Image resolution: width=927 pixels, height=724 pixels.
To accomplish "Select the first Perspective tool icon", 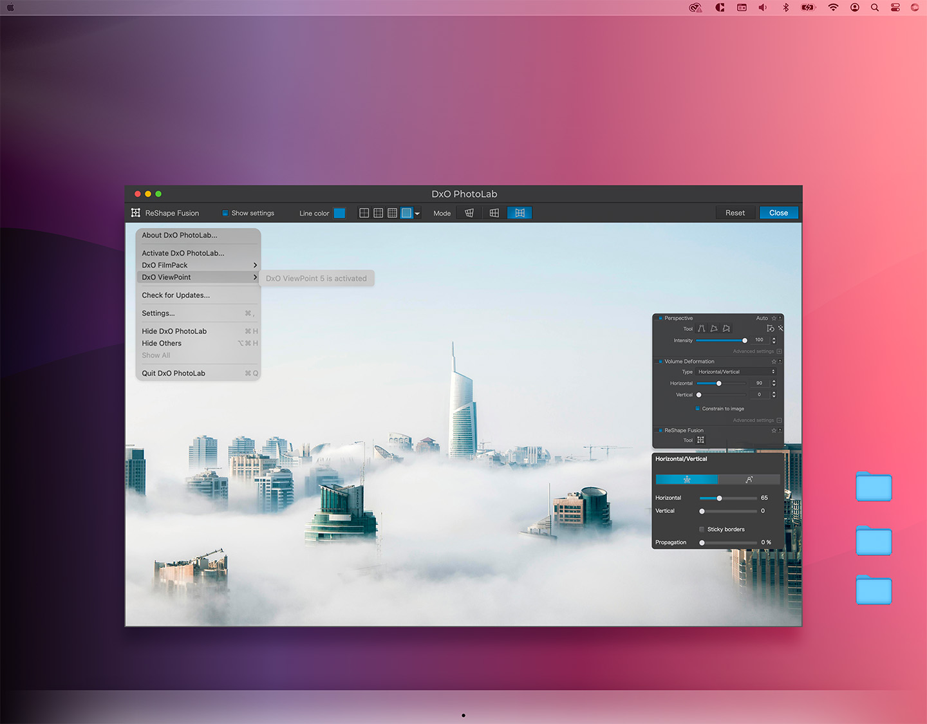I will point(702,329).
